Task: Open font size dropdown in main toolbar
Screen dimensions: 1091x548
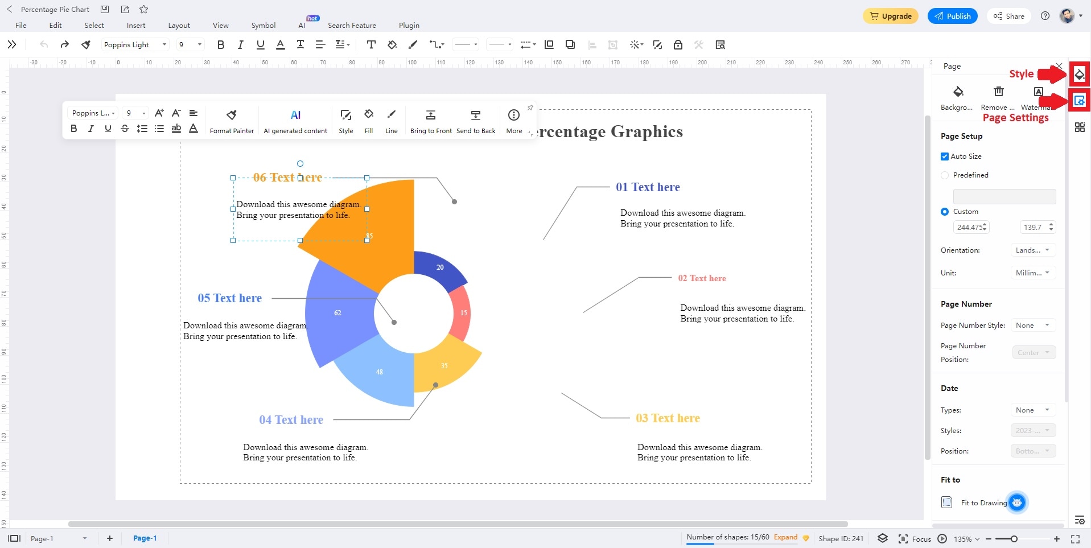Action: (x=190, y=44)
